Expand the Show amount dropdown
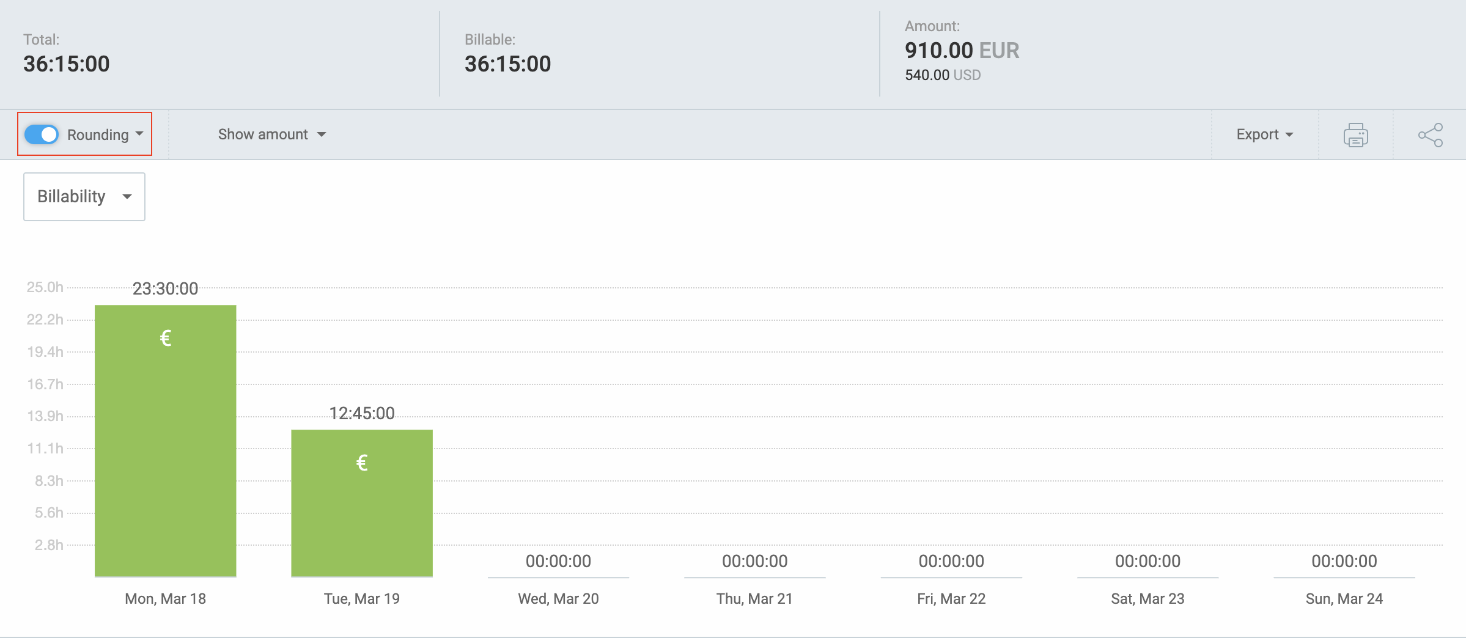Image resolution: width=1466 pixels, height=638 pixels. point(271,134)
